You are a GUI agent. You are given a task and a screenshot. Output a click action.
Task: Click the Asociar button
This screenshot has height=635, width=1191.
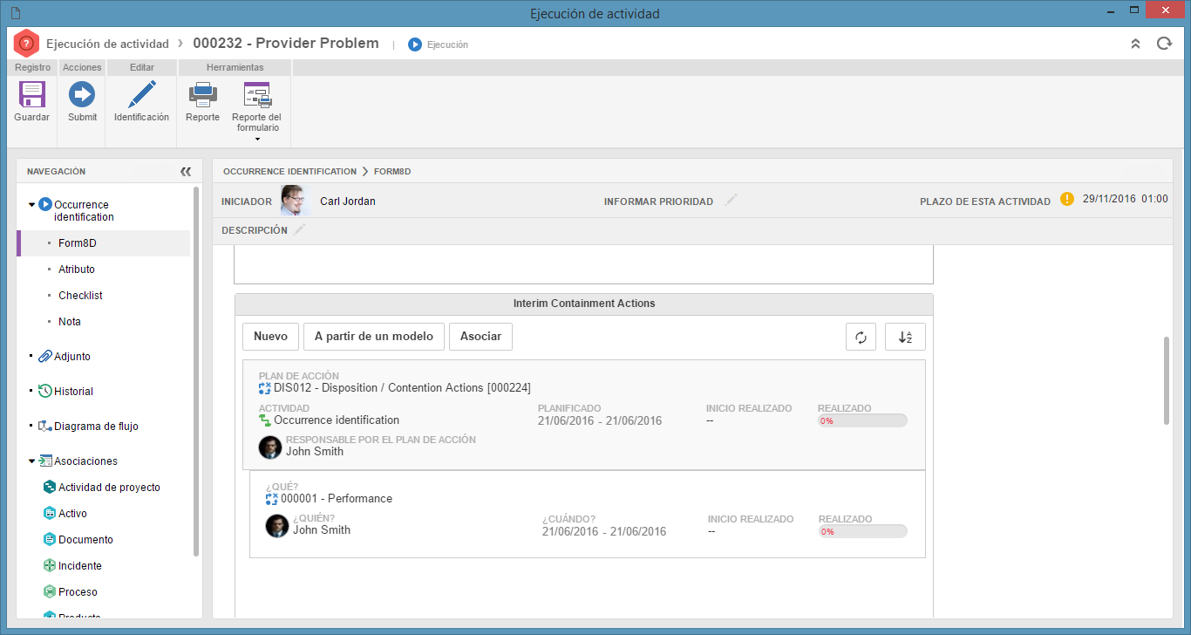point(480,337)
